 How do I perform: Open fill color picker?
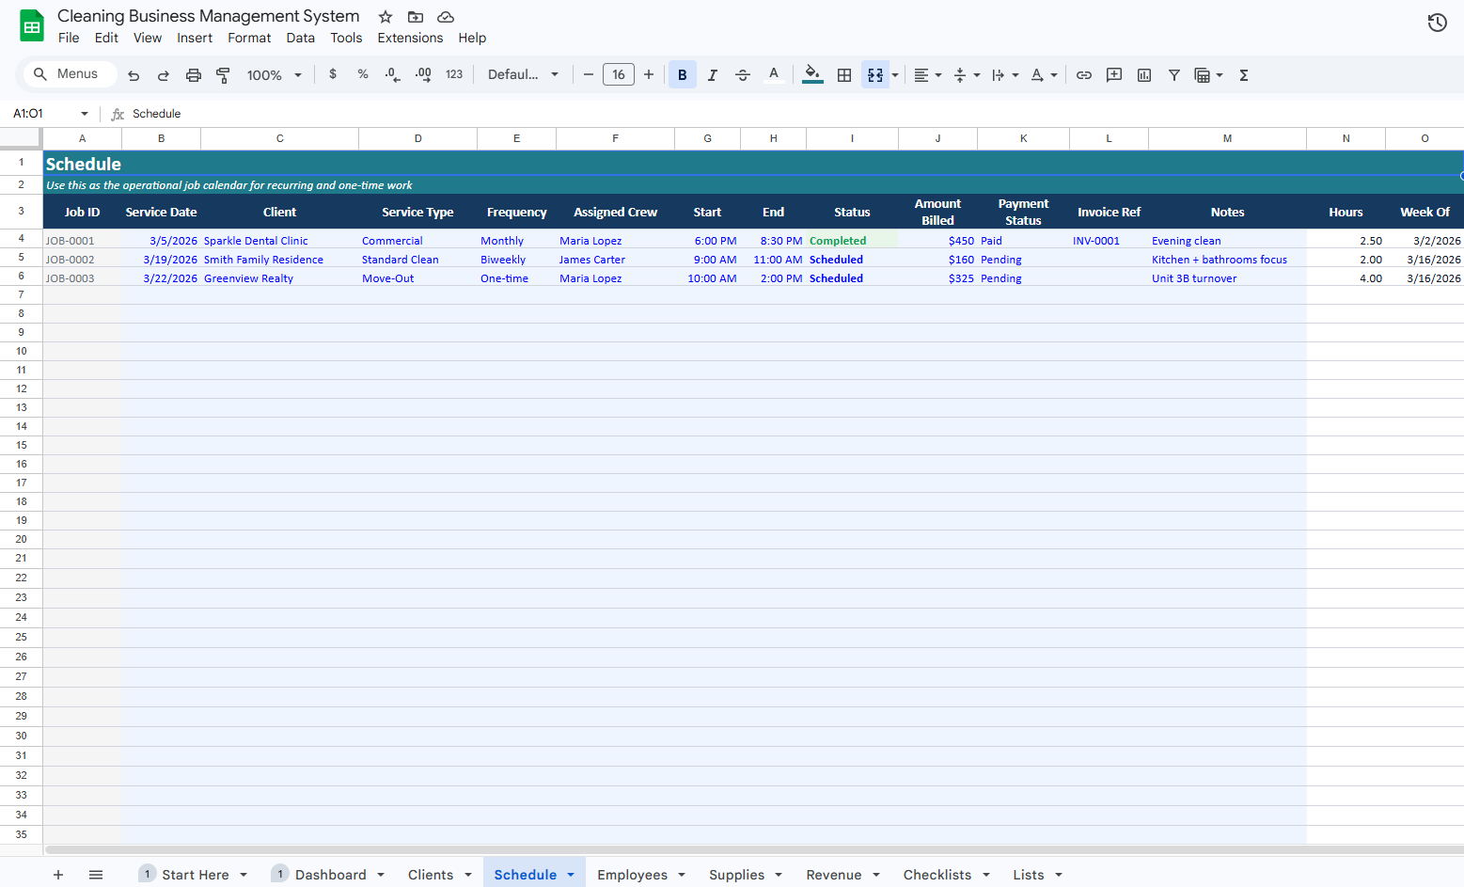813,74
